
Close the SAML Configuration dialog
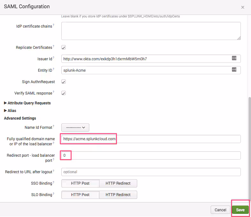(243, 7)
